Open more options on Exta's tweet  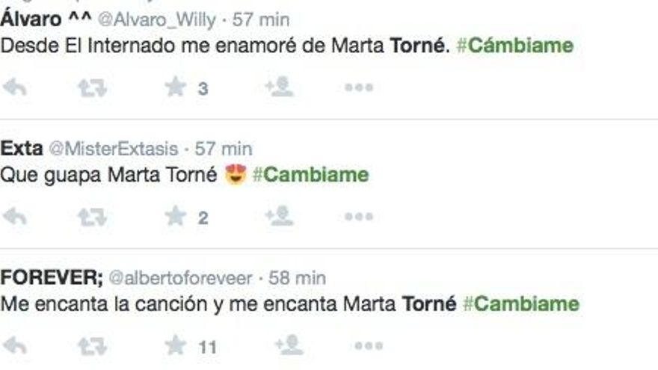[359, 218]
